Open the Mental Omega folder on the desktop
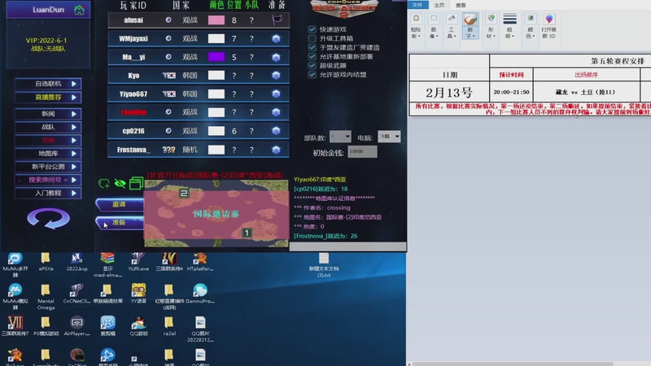Image resolution: width=651 pixels, height=366 pixels. click(x=46, y=297)
